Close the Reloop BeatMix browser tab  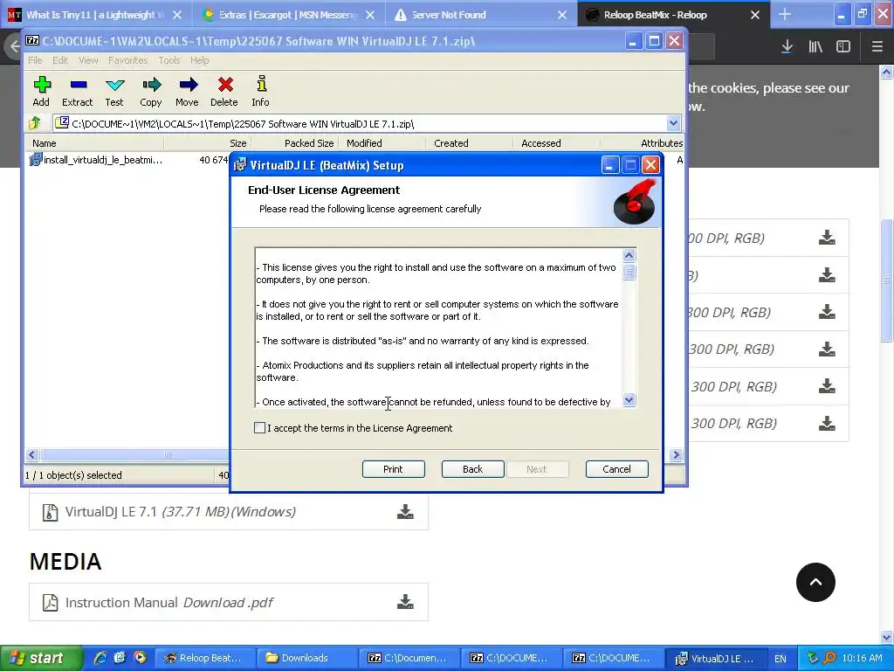755,15
